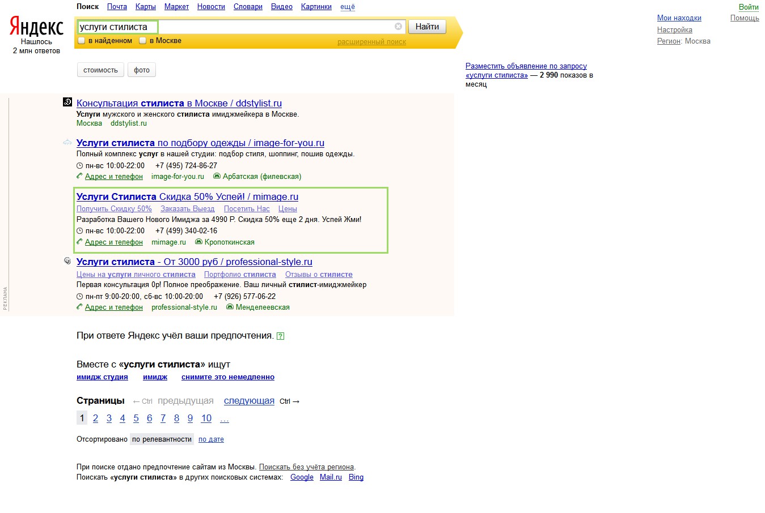This screenshot has height=513, width=765.
Task: Go to results page 2
Action: [x=95, y=418]
